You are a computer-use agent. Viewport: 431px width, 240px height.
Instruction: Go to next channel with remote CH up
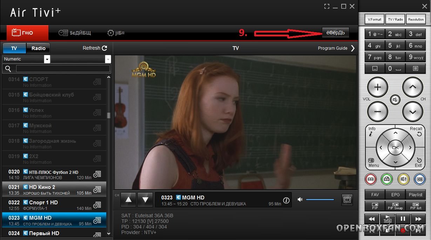coord(413,87)
